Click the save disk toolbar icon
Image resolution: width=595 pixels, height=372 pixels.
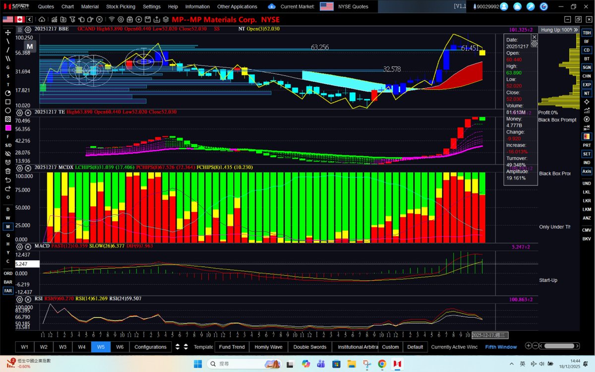point(147,19)
